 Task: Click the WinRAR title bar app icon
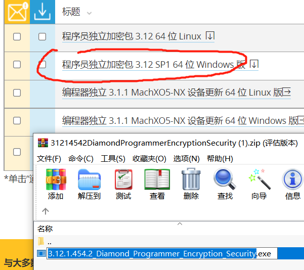click(x=43, y=143)
